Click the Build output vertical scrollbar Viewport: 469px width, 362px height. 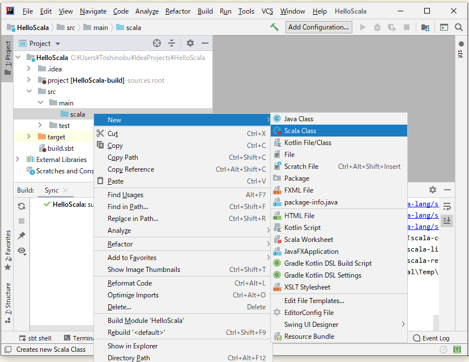(x=436, y=322)
